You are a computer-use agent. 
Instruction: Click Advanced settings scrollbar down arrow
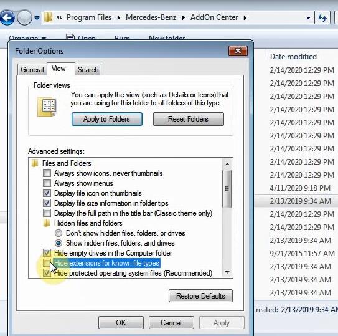tap(227, 272)
